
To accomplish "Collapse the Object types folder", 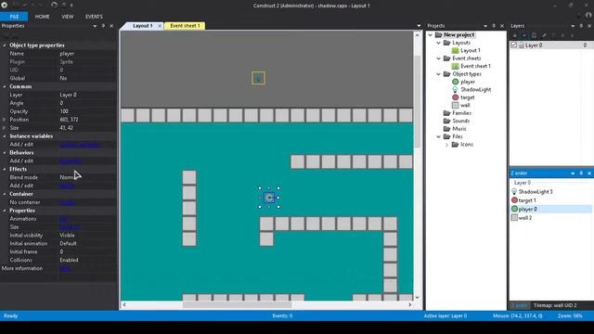I will click(x=438, y=74).
